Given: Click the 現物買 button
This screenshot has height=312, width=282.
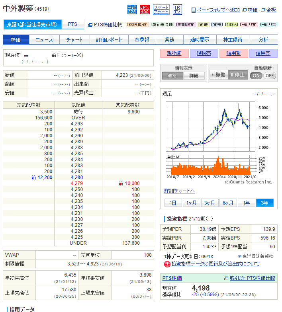Looking at the screenshot, I should coord(174,53).
